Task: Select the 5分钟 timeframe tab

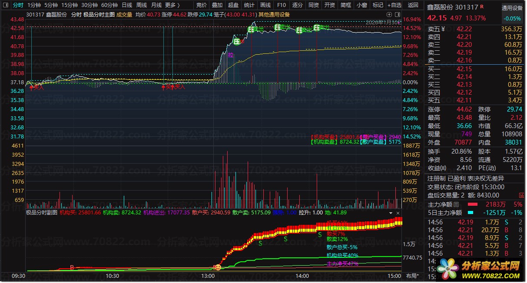Action: (x=51, y=5)
